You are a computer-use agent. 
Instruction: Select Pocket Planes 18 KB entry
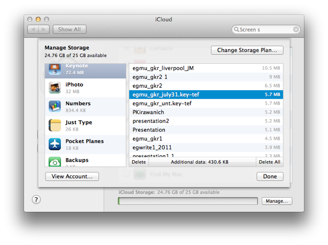tap(85, 144)
